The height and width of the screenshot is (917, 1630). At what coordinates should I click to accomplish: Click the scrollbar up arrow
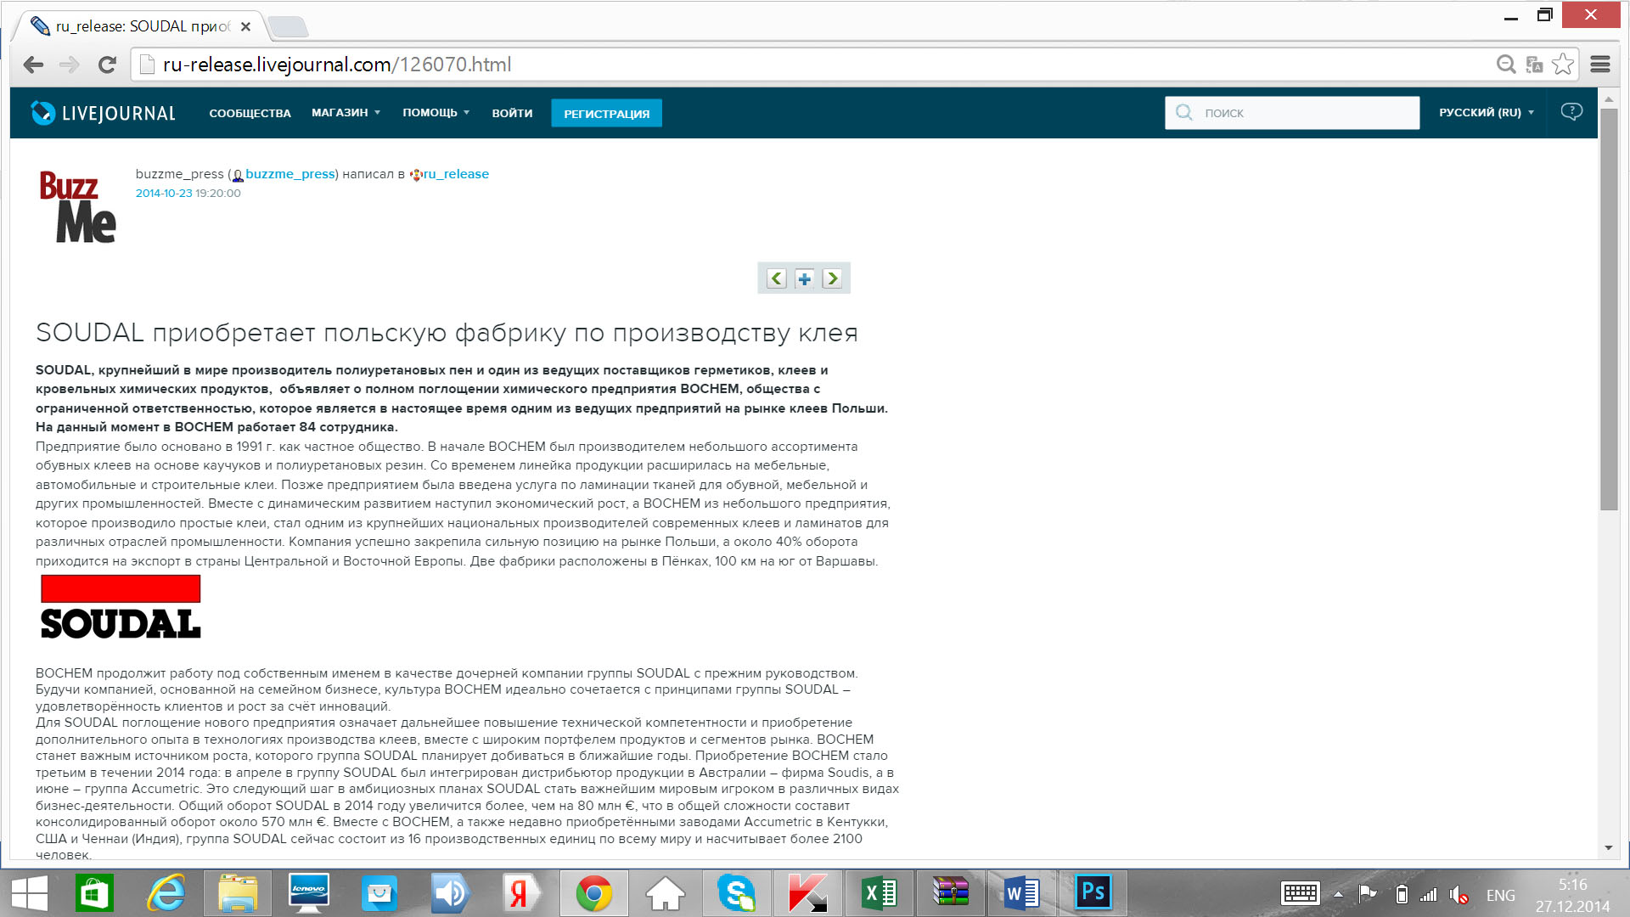[1608, 99]
